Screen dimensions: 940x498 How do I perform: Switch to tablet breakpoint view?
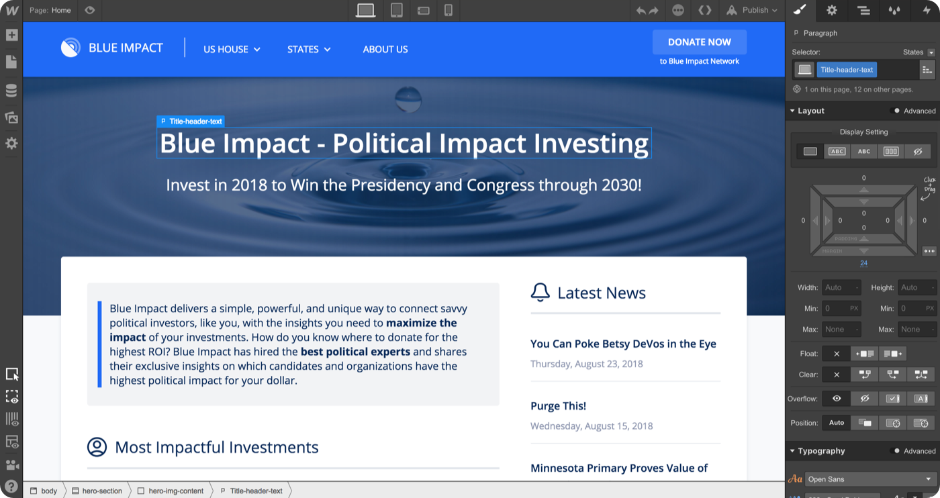(397, 10)
